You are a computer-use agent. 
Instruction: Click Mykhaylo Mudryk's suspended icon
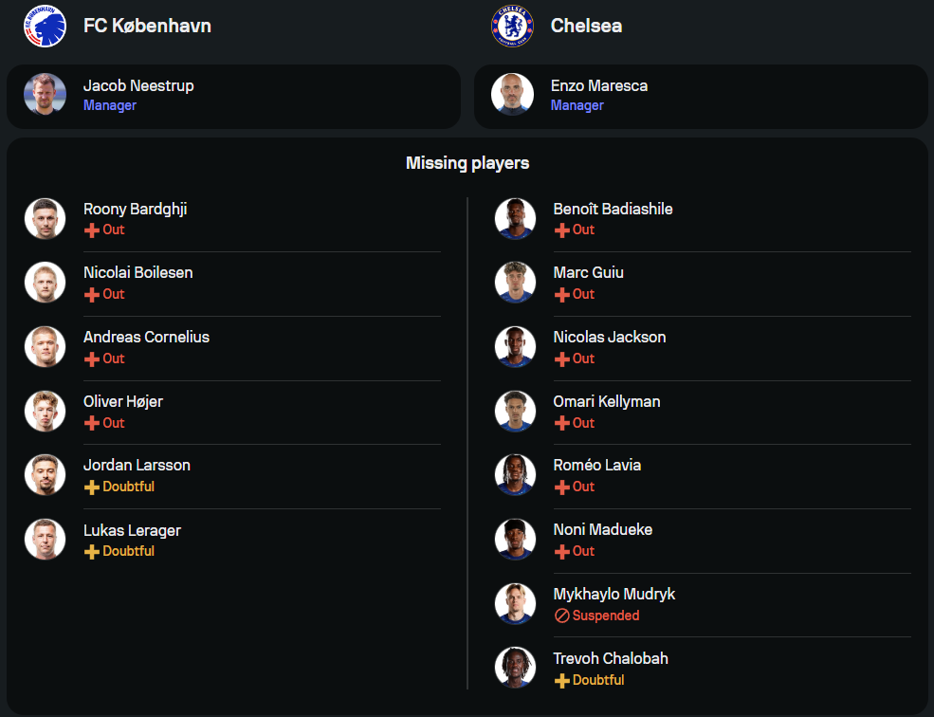[x=561, y=616]
